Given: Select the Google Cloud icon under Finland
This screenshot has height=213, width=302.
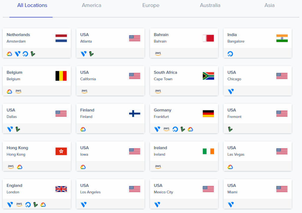Looking at the screenshot, I should 83,129.
